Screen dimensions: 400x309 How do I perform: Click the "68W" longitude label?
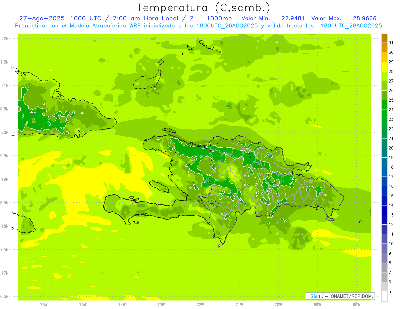356,305
